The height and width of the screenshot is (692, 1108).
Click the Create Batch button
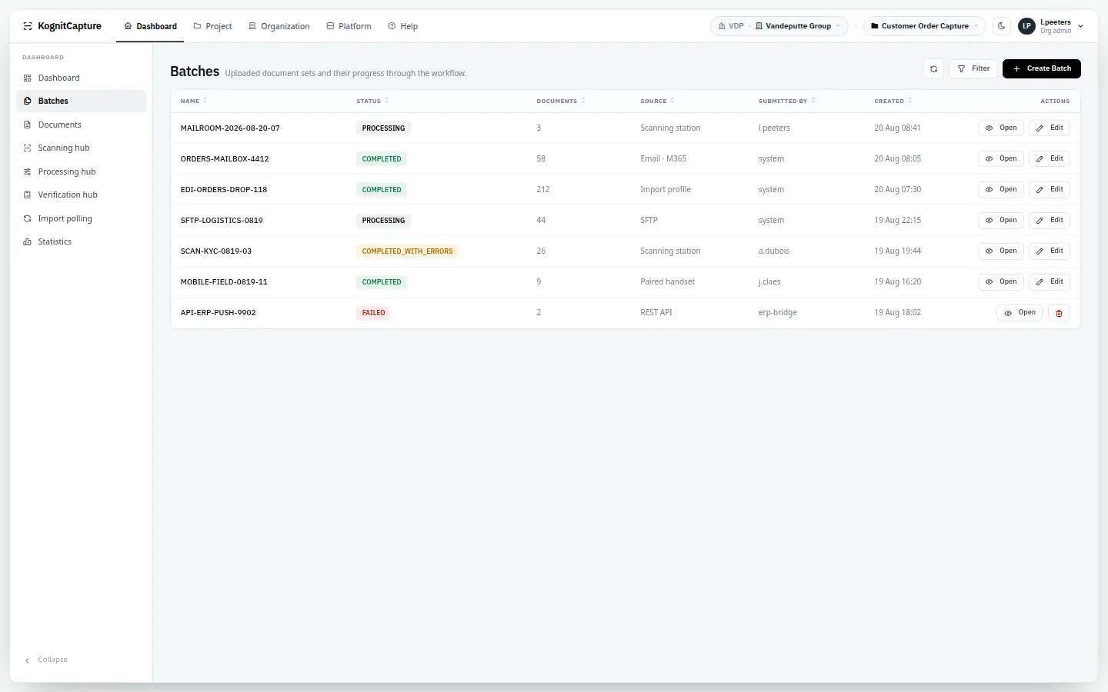[1042, 69]
